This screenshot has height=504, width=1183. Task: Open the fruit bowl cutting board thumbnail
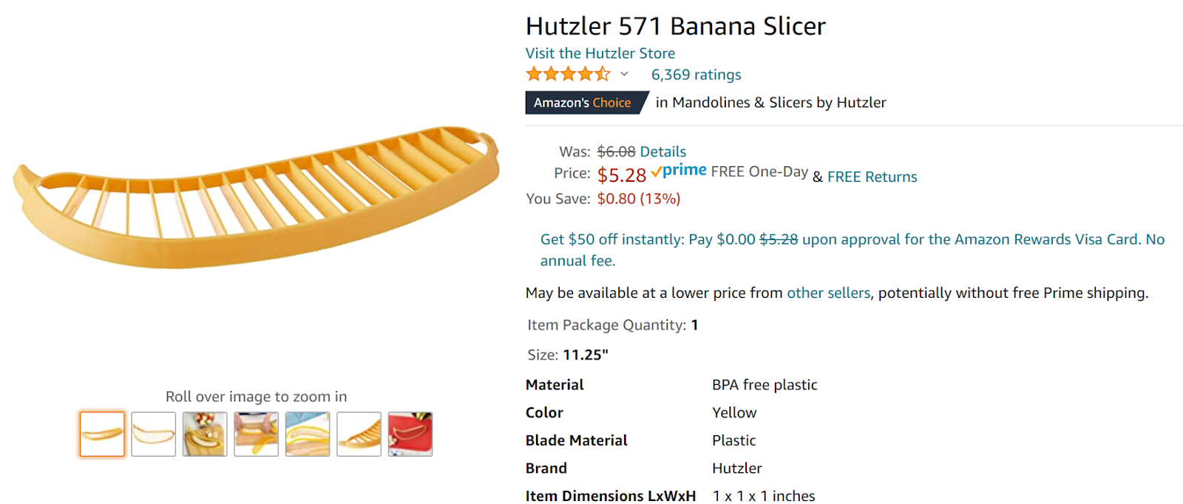204,434
